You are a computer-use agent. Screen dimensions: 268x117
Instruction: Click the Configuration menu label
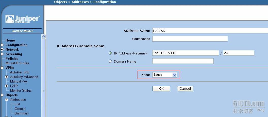tap(16, 45)
